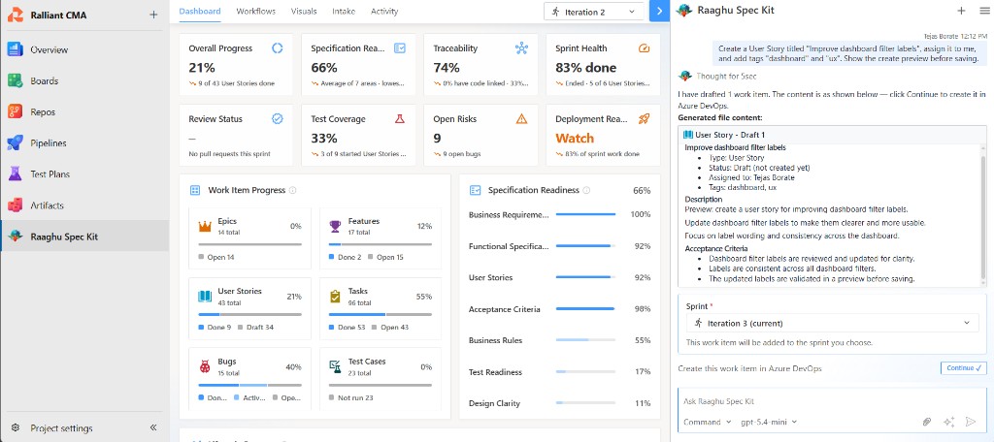Switch to the Intake tab
The width and height of the screenshot is (994, 442).
click(x=344, y=11)
